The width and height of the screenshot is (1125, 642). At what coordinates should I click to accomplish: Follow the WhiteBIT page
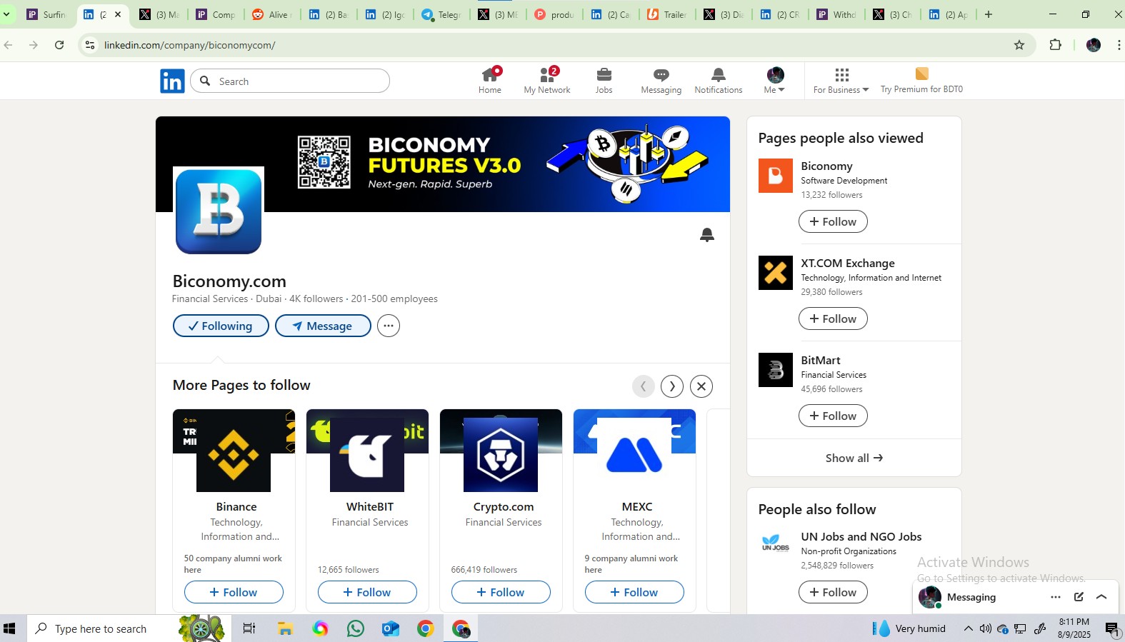click(x=367, y=592)
